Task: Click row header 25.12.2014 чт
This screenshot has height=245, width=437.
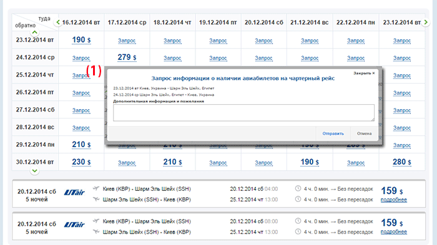Action: coord(35,75)
